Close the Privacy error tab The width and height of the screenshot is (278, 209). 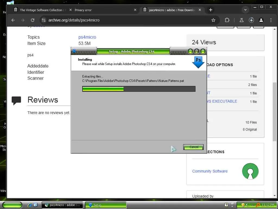click(135, 10)
